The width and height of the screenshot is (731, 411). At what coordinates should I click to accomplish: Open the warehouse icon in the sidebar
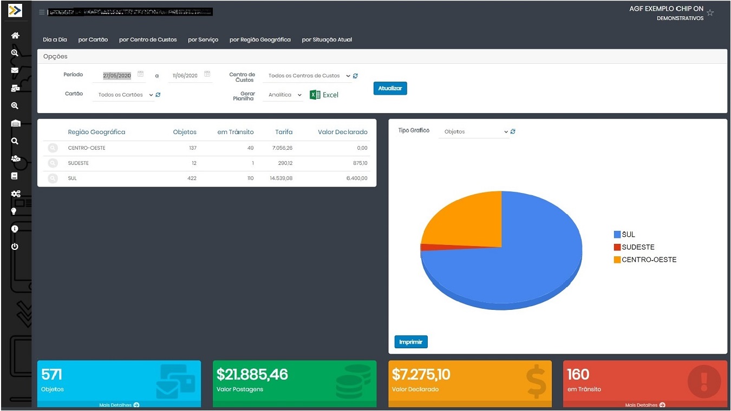click(x=15, y=123)
